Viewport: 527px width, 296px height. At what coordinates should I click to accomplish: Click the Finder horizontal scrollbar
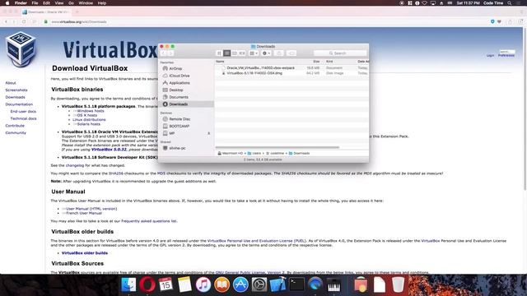tap(277, 147)
